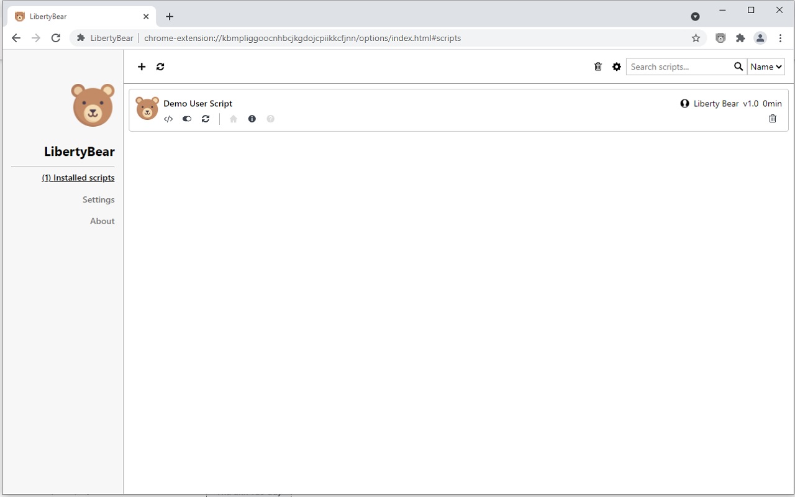
Task: Open Chrome Extensions puzzle menu
Action: [x=740, y=38]
